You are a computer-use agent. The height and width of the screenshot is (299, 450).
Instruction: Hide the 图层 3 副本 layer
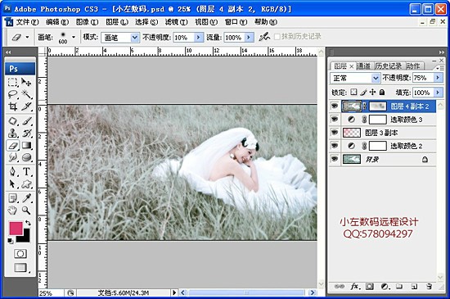[335, 132]
